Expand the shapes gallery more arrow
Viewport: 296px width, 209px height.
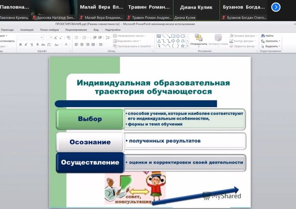tap(187, 45)
